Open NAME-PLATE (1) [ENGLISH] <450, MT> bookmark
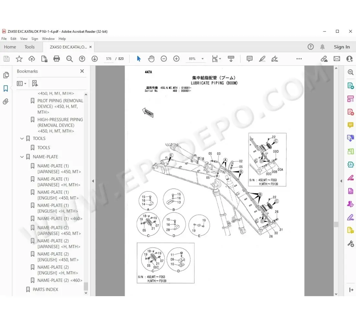This screenshot has height=324, width=356. pyautogui.click(x=58, y=195)
